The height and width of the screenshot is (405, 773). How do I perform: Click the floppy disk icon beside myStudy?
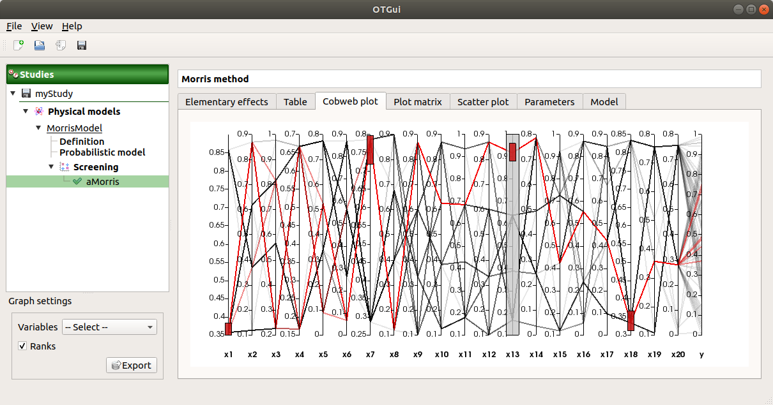26,94
